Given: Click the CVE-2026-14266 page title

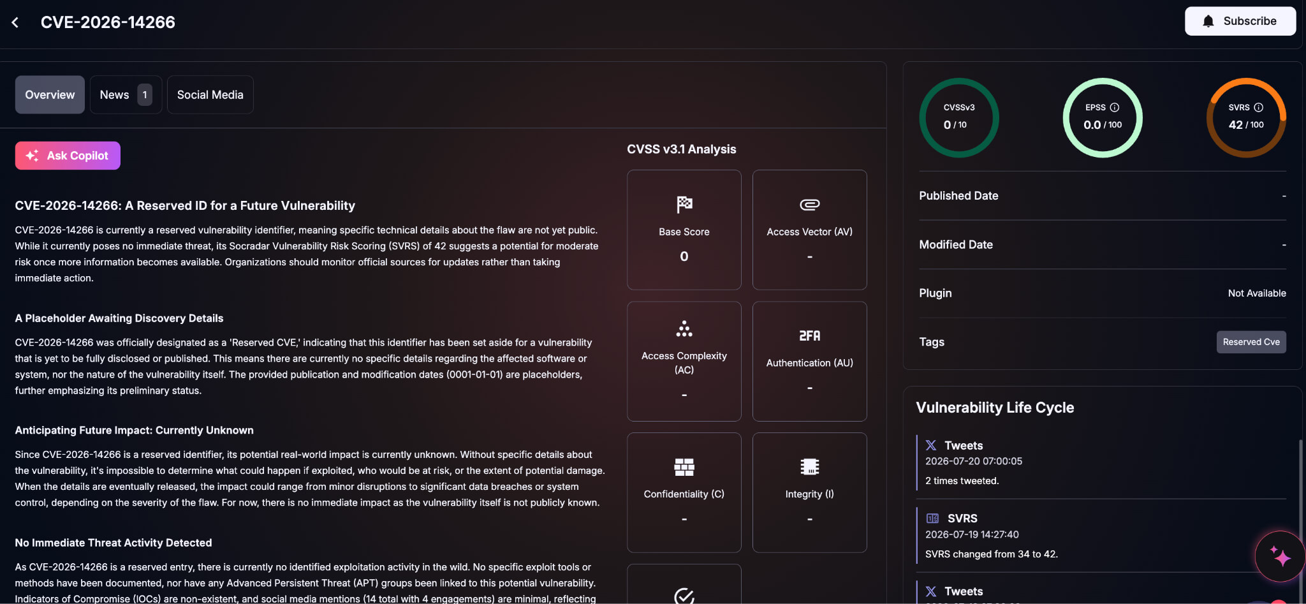Looking at the screenshot, I should (x=108, y=22).
